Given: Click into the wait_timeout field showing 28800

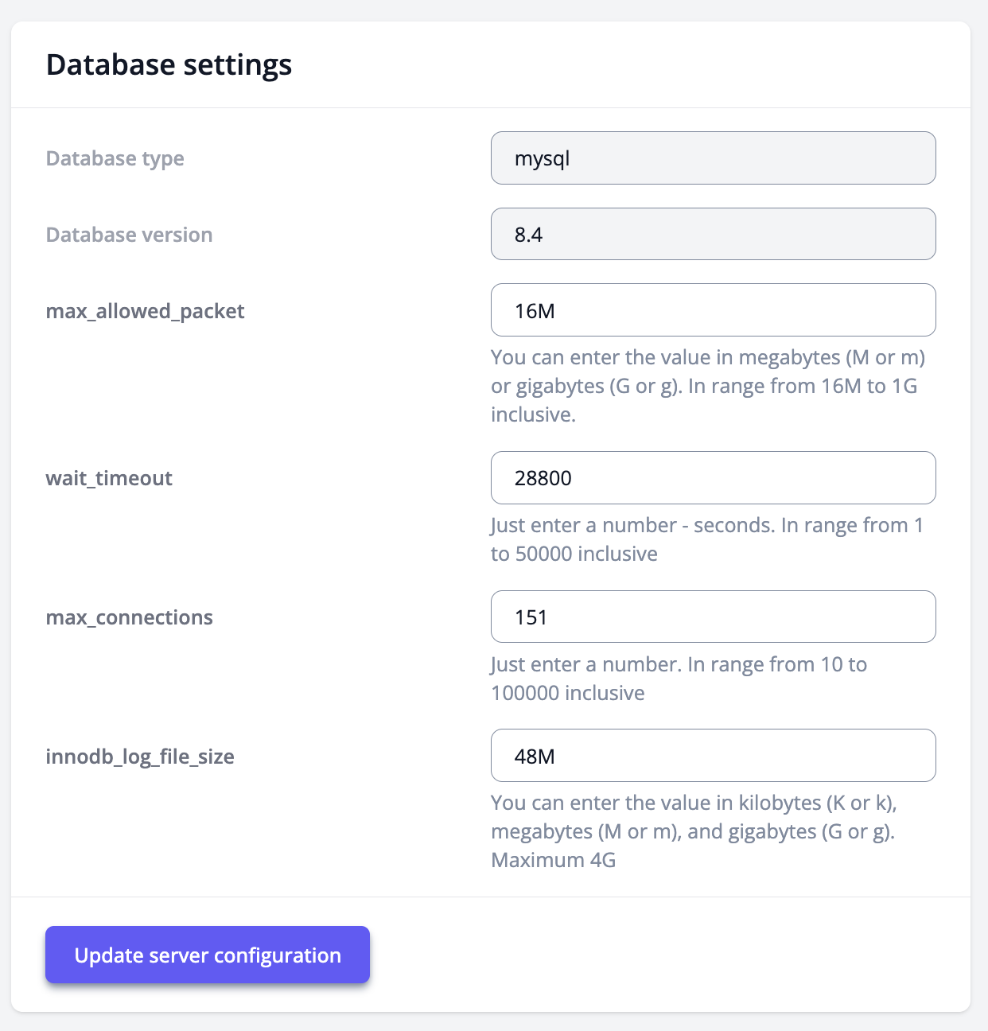Looking at the screenshot, I should (x=713, y=478).
